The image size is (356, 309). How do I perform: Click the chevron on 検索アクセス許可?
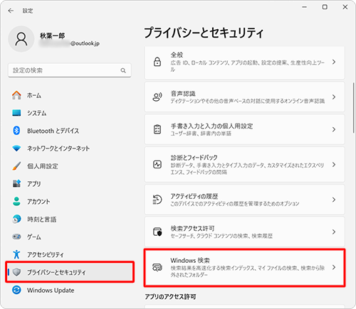[x=334, y=232]
